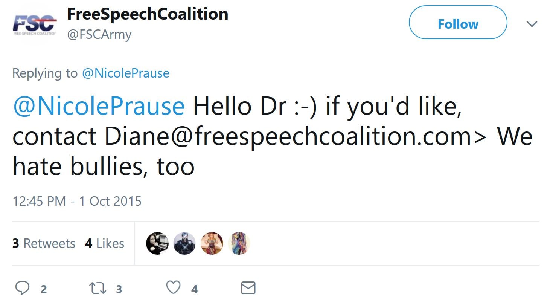Open the black-and-white liker avatar
This screenshot has width=550, height=301.
pyautogui.click(x=157, y=243)
